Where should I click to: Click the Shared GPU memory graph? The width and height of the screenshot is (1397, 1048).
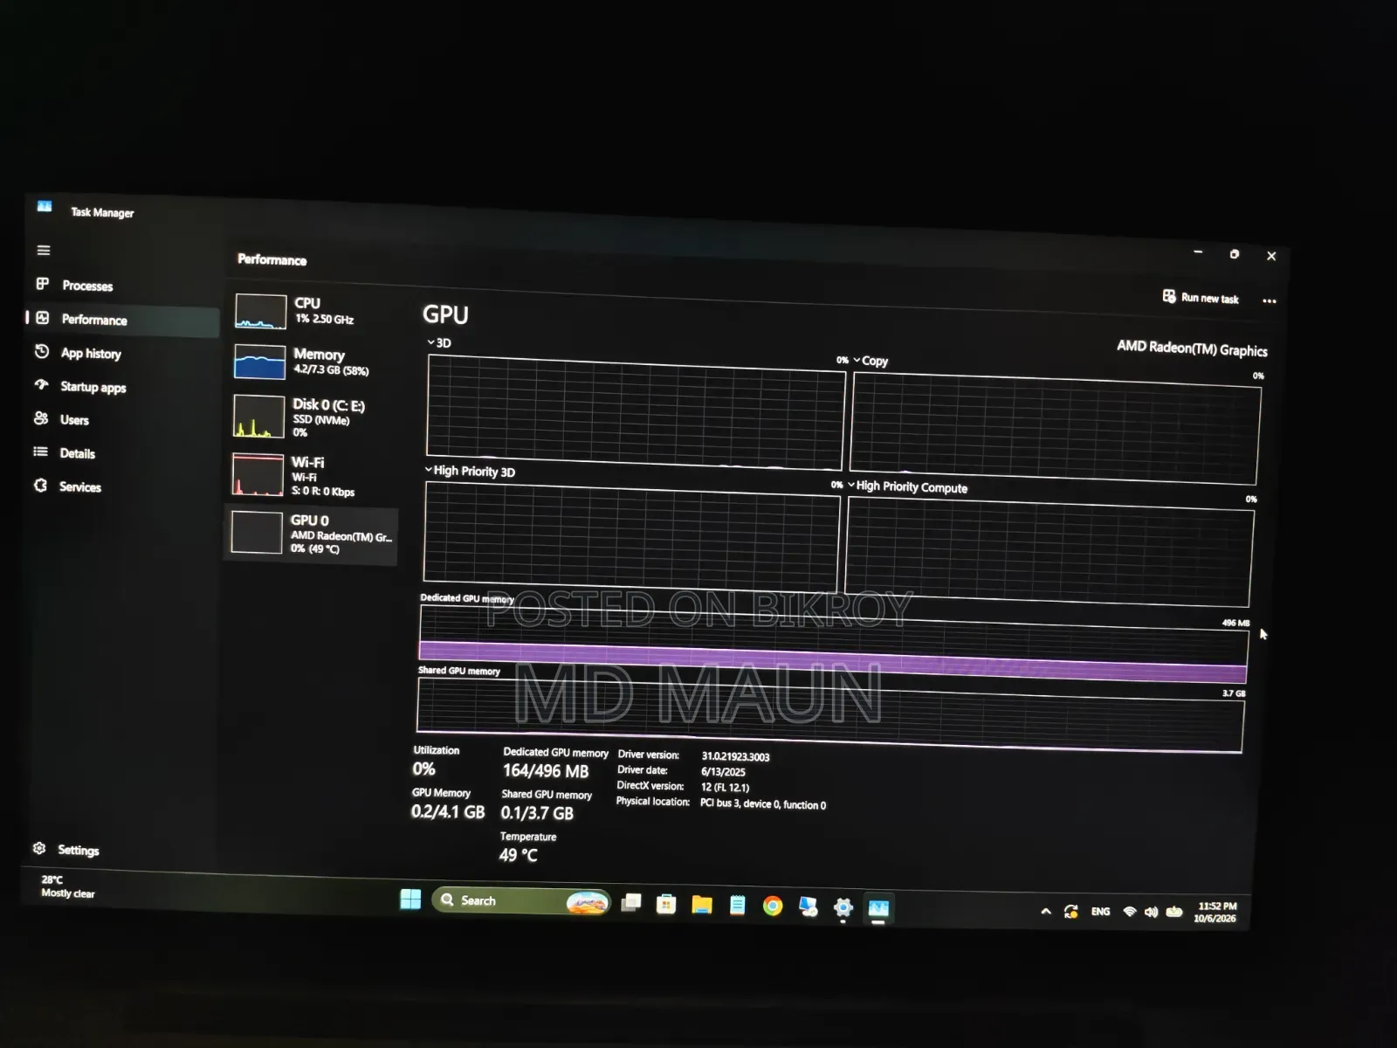click(830, 714)
